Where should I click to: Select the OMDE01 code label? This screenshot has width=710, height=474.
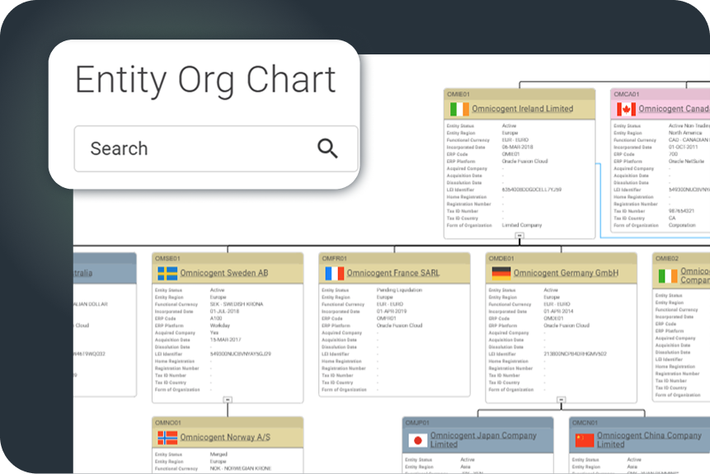click(x=501, y=259)
